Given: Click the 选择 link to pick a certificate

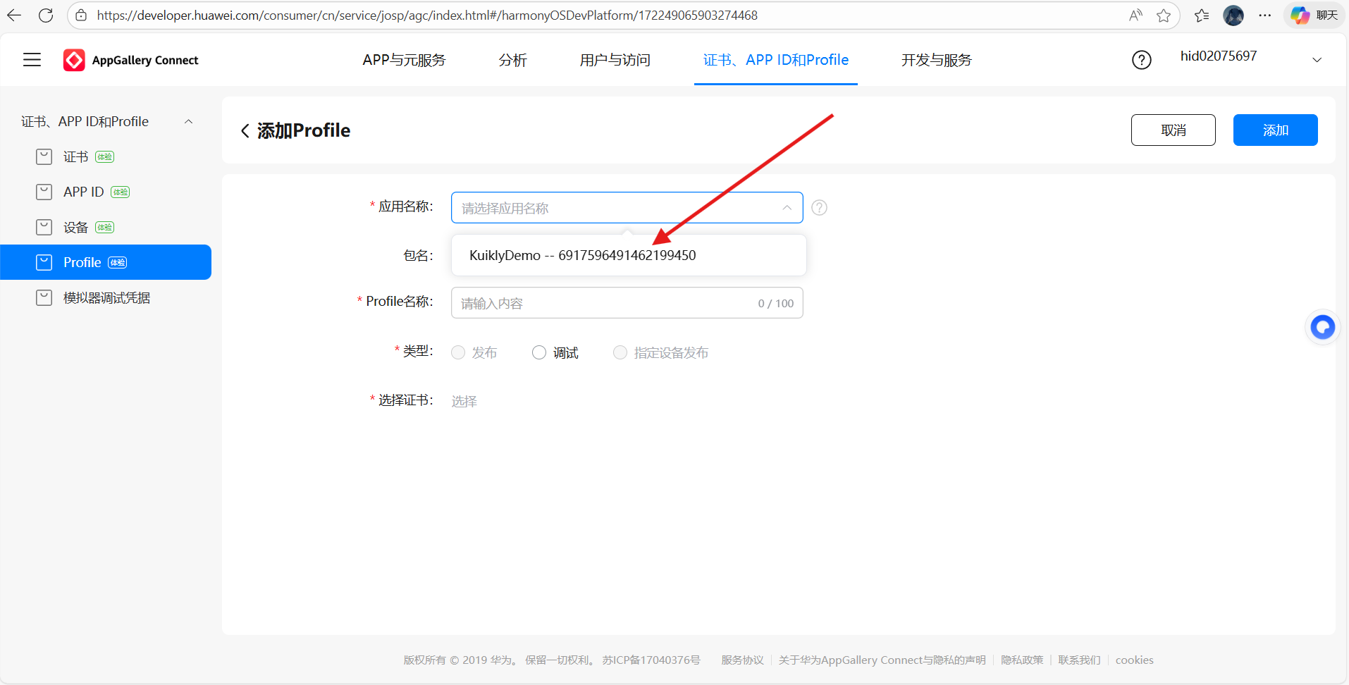Looking at the screenshot, I should pos(463,400).
